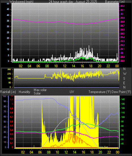132x156 pixels.
Task: Click the 24 hour graph day title
Action: tap(73, 2)
